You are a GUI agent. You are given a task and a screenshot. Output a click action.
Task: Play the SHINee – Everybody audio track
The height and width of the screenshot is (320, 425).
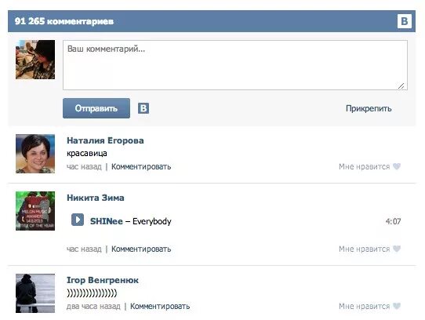(78, 220)
